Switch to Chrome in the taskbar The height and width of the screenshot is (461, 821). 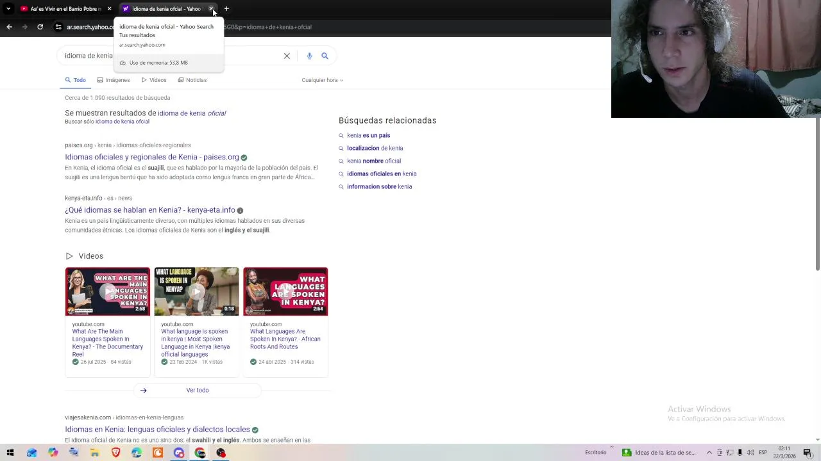(x=200, y=453)
